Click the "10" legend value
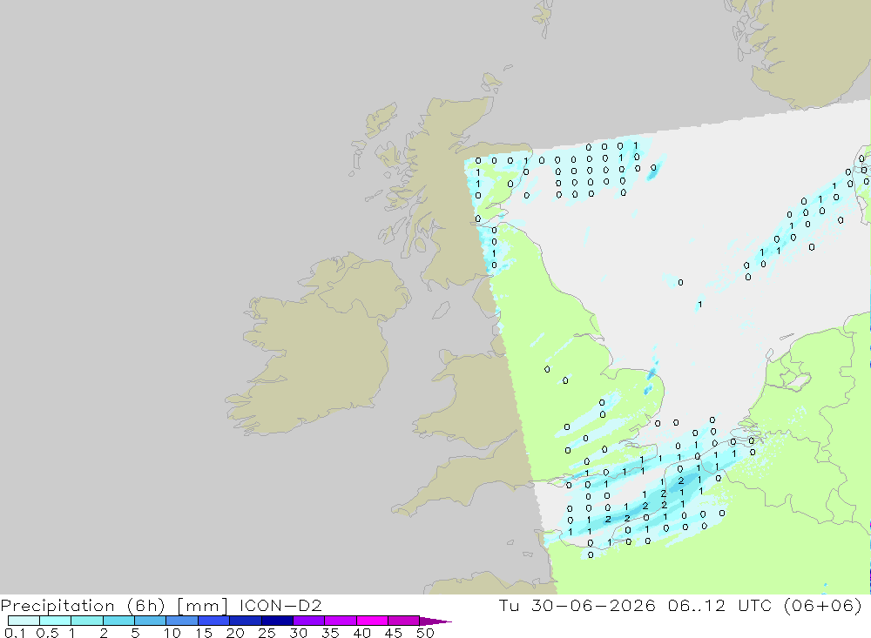 pos(172,633)
